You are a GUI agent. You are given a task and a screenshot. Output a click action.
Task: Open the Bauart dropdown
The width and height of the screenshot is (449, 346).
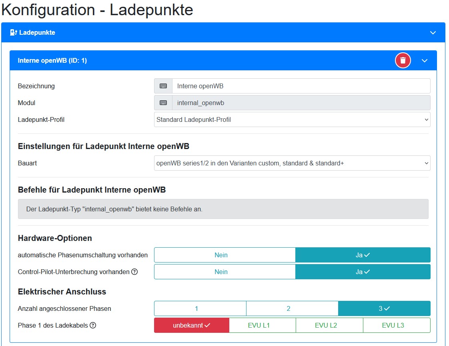tap(292, 163)
